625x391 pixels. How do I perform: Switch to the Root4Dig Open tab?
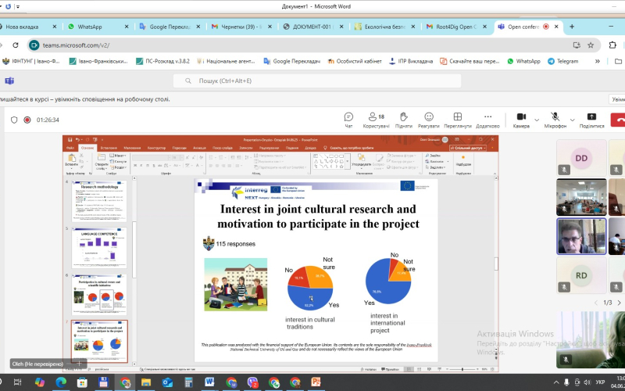coord(456,27)
